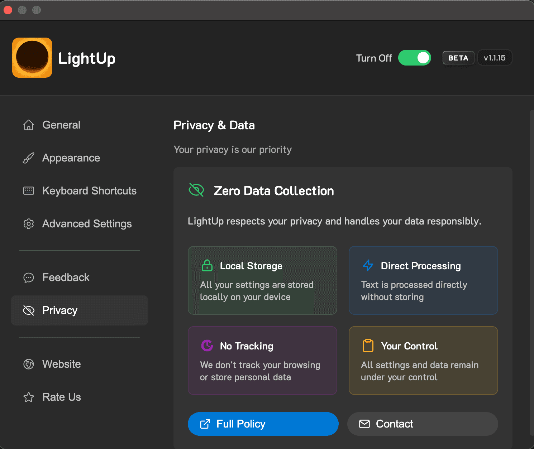
Task: Open the General section
Action: [x=61, y=125]
